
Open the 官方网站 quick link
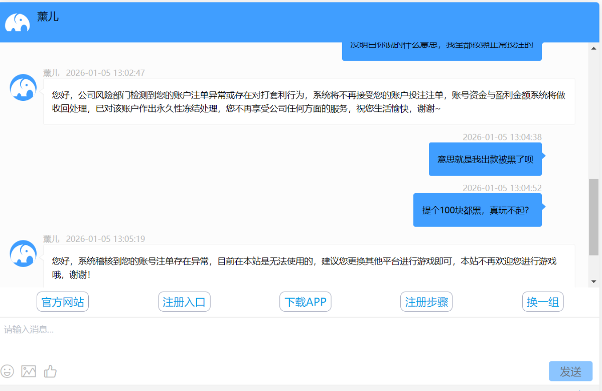point(63,302)
